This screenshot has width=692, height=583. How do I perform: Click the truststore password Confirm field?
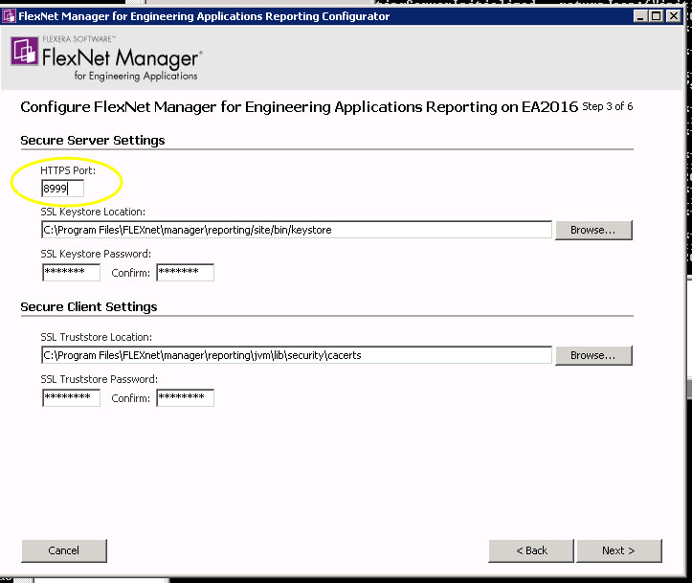(x=185, y=397)
